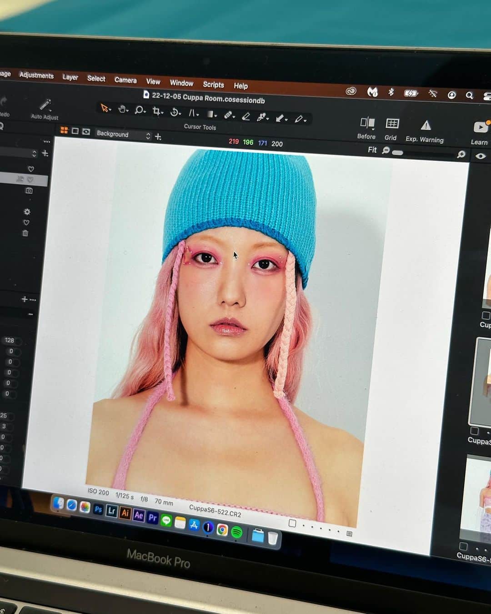Pick the Pan hand cursor tool

[122, 109]
